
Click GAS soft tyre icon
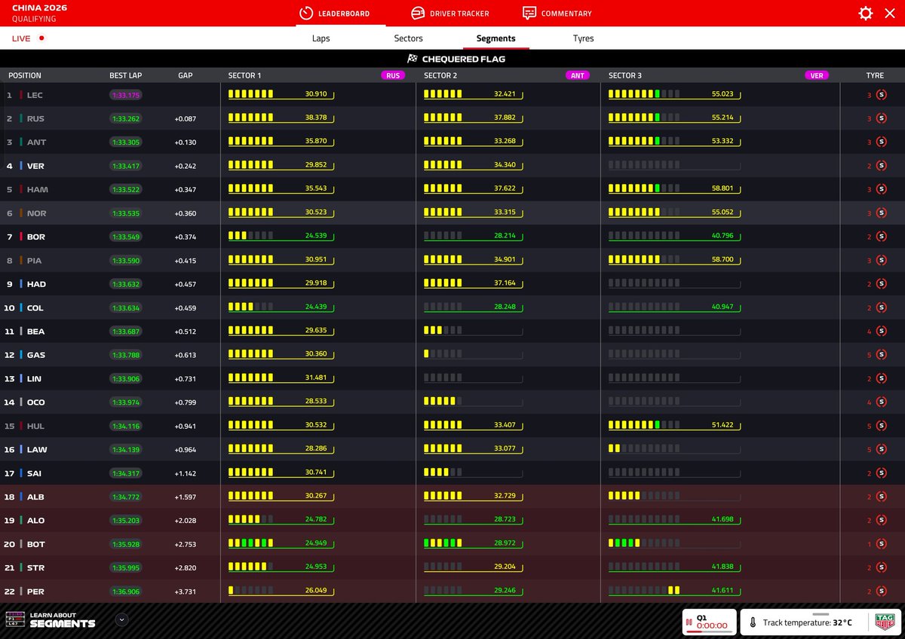pos(881,355)
